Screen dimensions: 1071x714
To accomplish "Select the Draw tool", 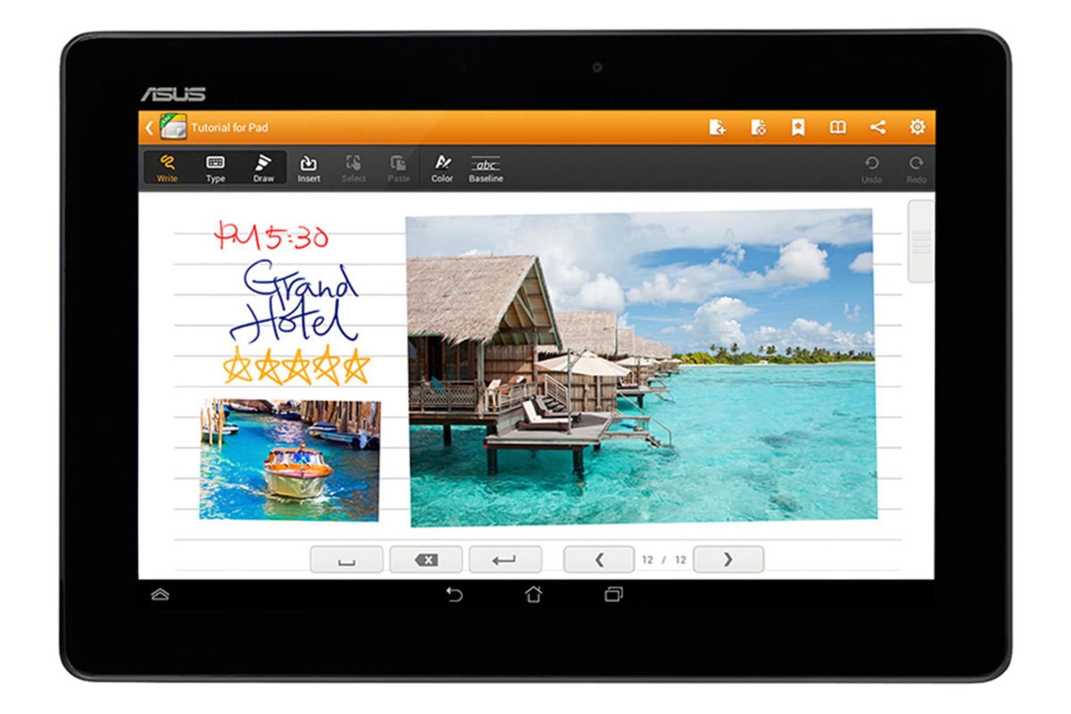I will (263, 167).
